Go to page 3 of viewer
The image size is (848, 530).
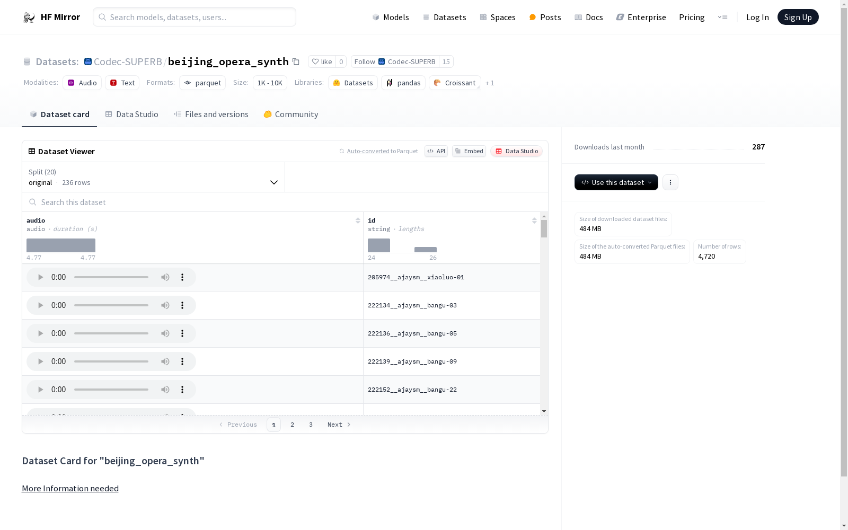[311, 425]
